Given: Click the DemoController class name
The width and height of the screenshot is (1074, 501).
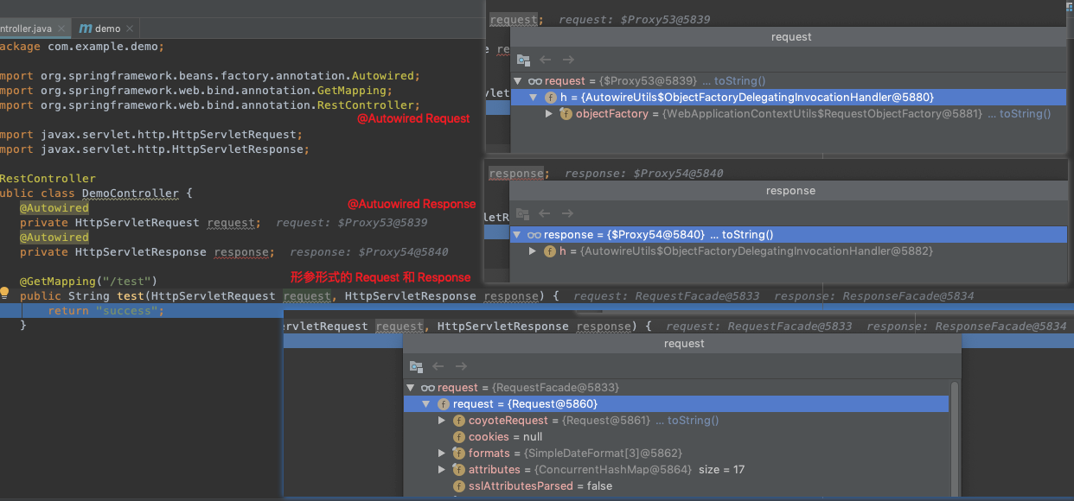Looking at the screenshot, I should click(131, 193).
